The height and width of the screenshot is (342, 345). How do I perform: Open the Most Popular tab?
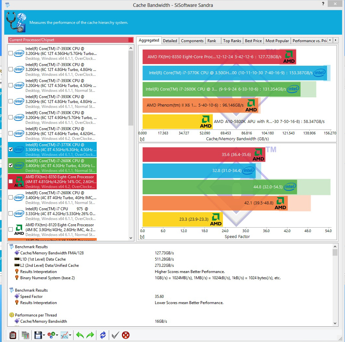tap(277, 41)
